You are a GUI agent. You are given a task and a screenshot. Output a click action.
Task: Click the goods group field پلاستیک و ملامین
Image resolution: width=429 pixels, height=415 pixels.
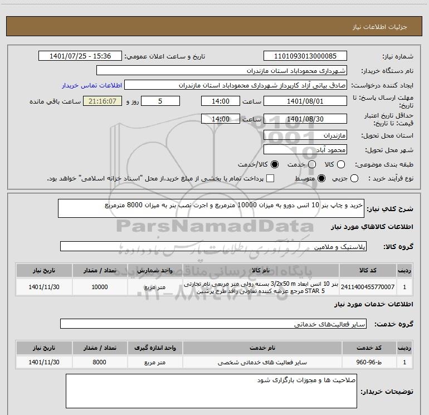pos(213,246)
